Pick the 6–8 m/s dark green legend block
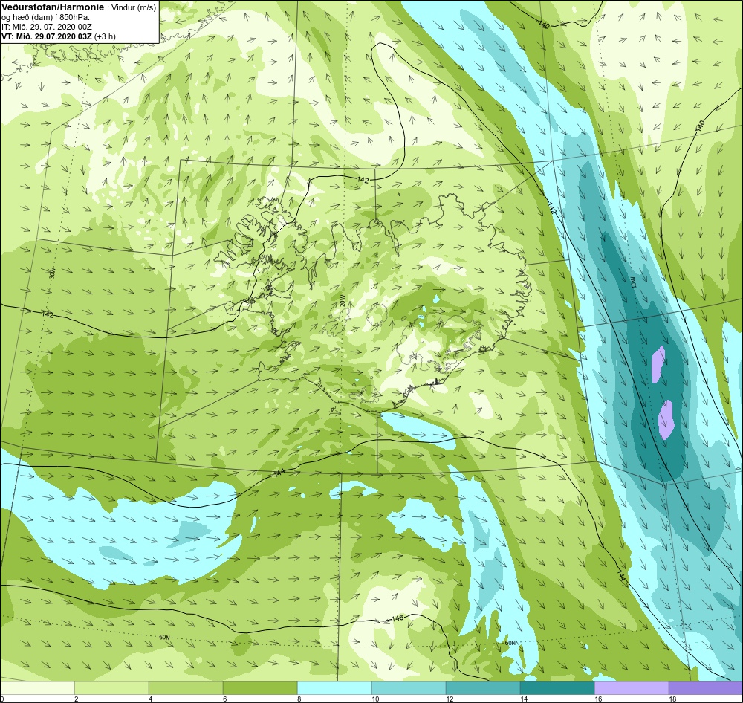This screenshot has height=703, width=743. point(260,688)
